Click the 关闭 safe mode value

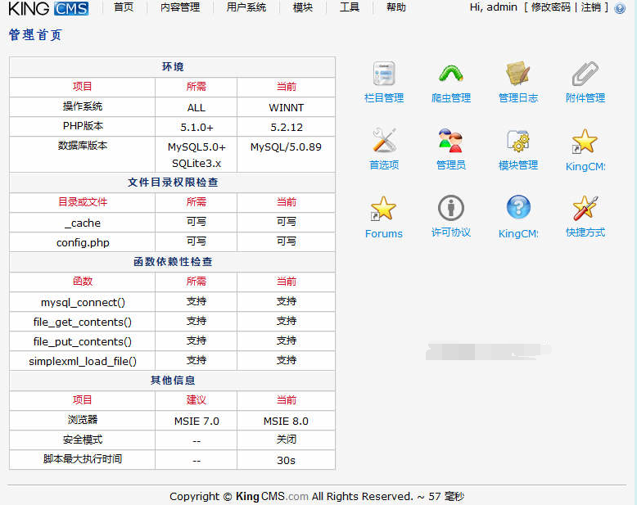click(x=287, y=440)
